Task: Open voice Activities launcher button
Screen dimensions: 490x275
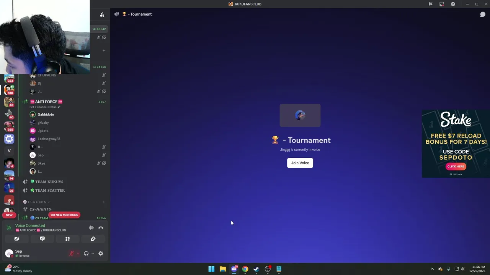Action: coord(68,239)
